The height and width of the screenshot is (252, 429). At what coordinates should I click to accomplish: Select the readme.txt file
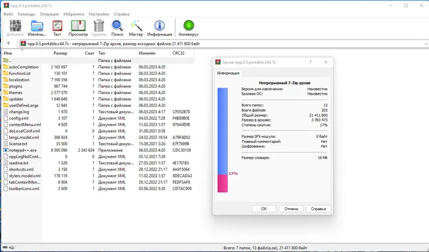(19, 163)
